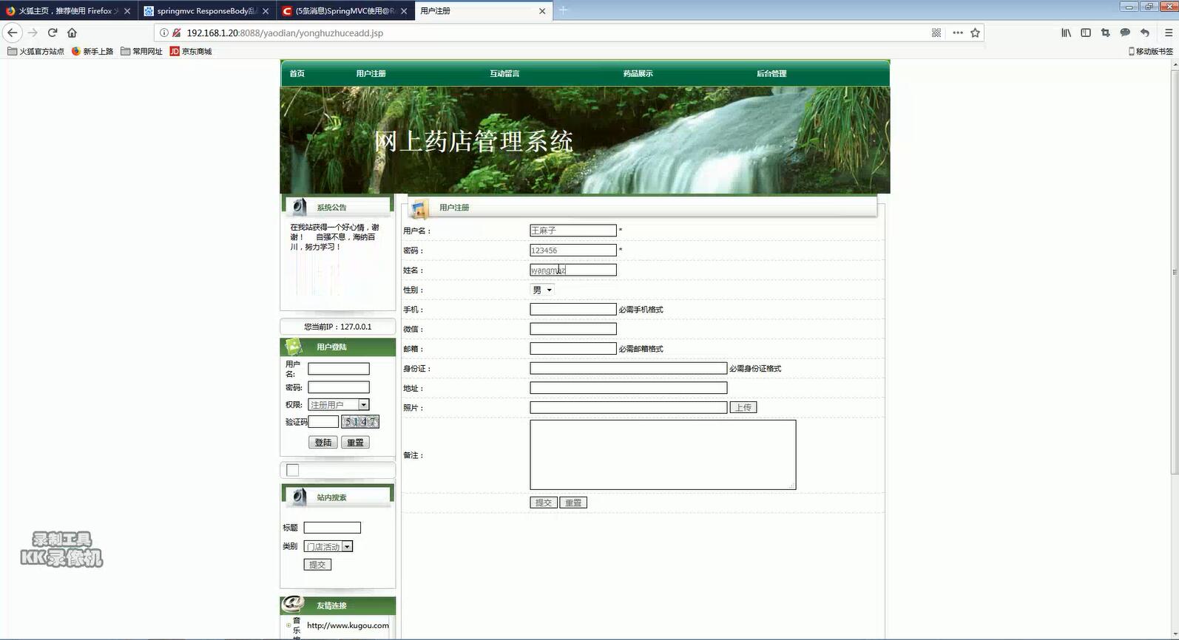Open the 类别 dropdown showing 门店活动
This screenshot has height=640, width=1179.
(328, 546)
